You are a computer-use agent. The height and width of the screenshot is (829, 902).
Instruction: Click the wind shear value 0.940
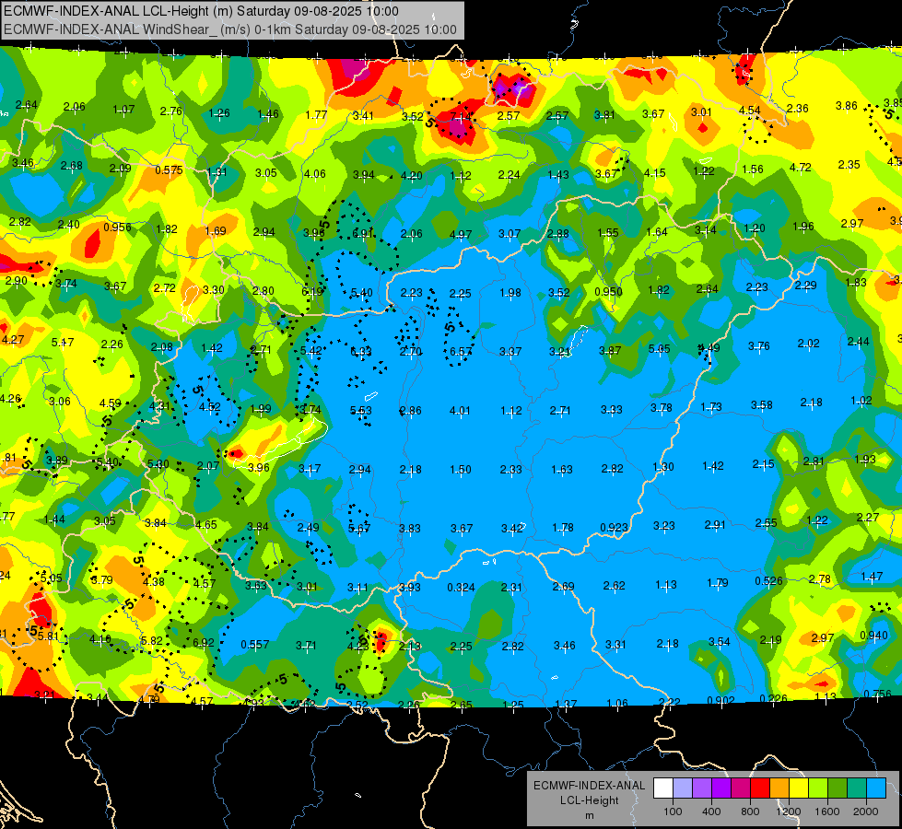click(873, 636)
